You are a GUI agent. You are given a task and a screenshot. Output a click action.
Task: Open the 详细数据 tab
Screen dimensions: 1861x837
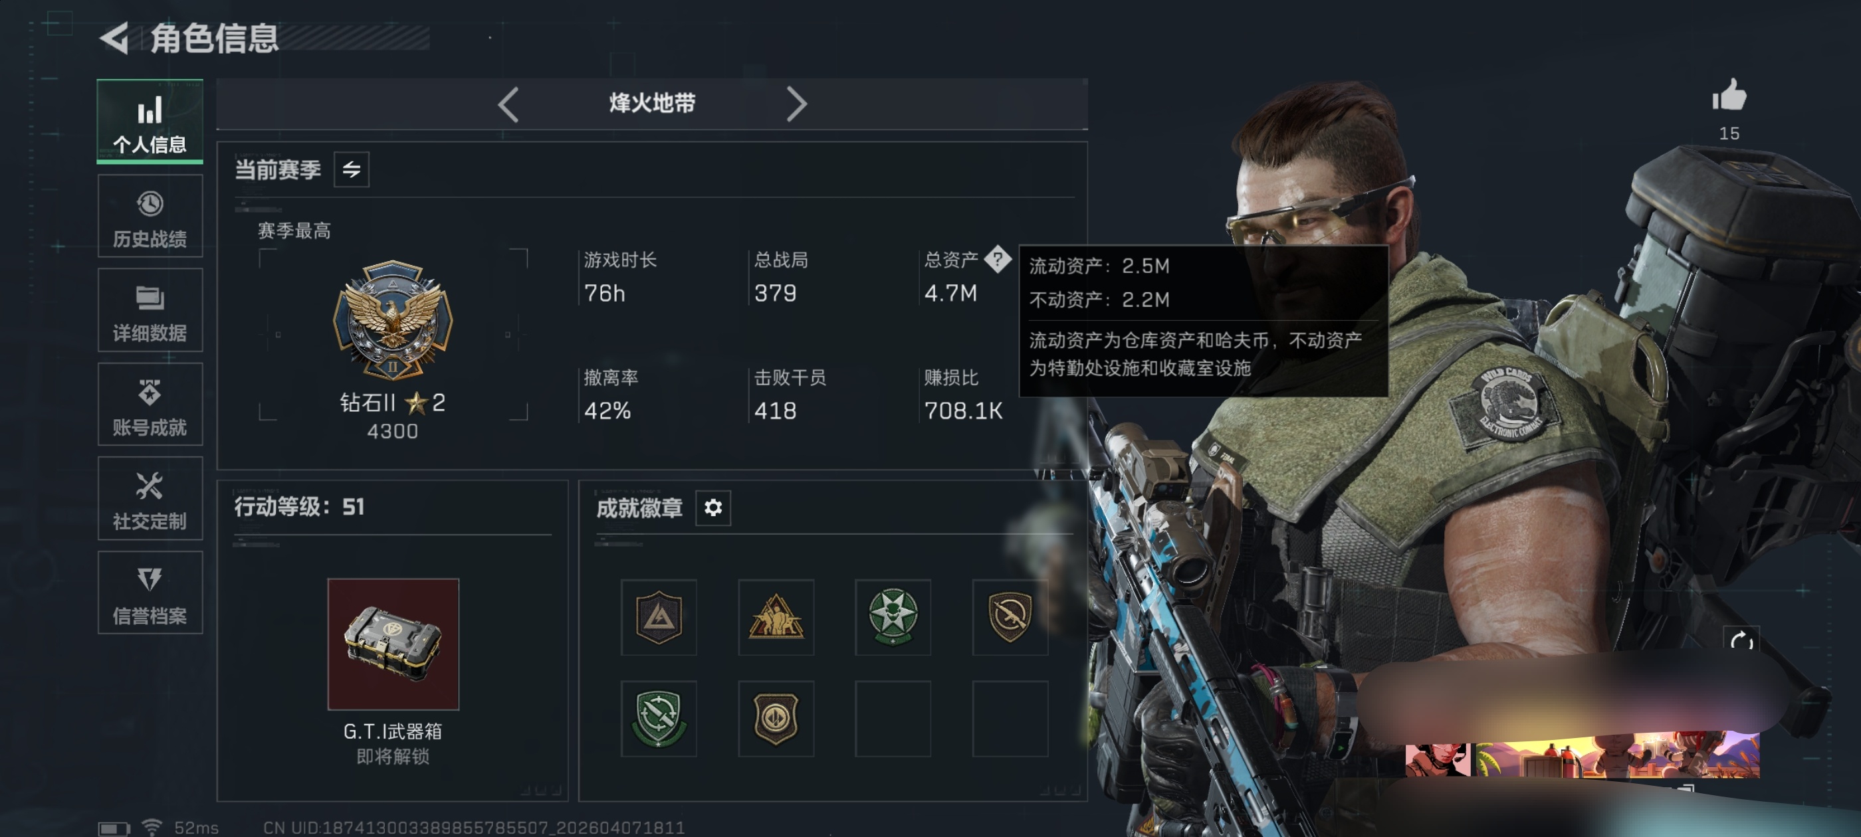point(150,310)
